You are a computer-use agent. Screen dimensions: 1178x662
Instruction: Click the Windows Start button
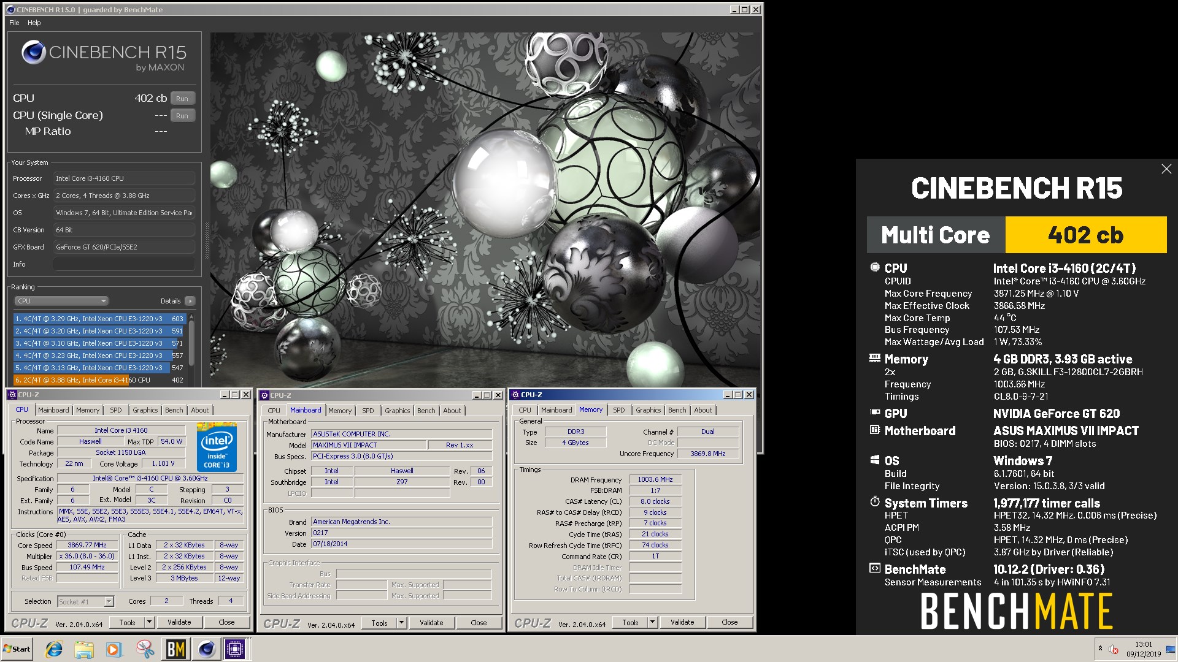[x=17, y=649]
